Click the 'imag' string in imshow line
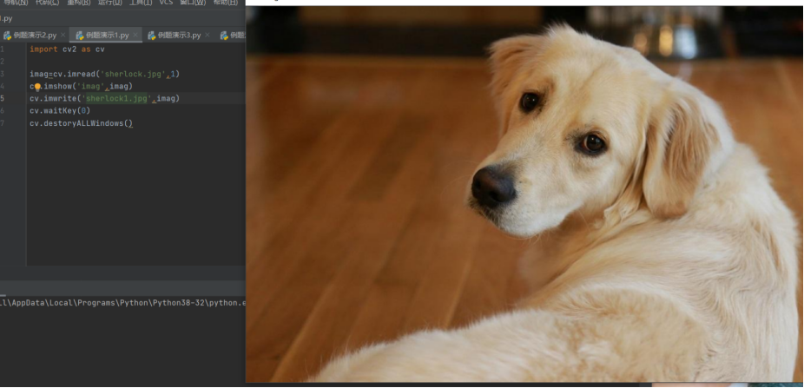Screen dimensions: 804x388 pos(91,86)
